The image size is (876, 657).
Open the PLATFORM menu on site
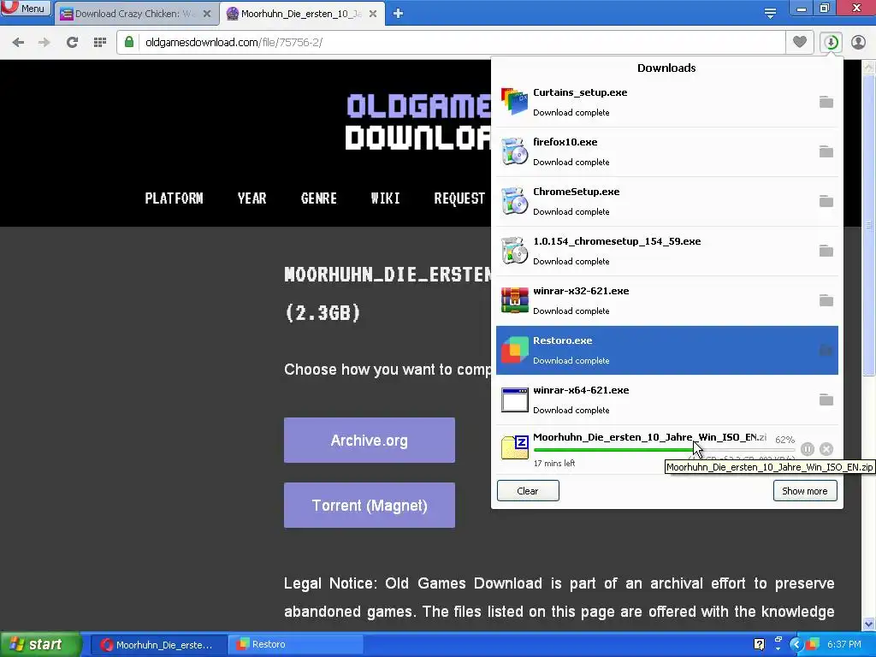point(175,198)
